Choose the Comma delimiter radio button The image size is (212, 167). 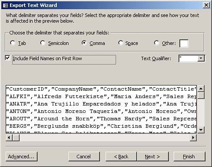pos(84,43)
